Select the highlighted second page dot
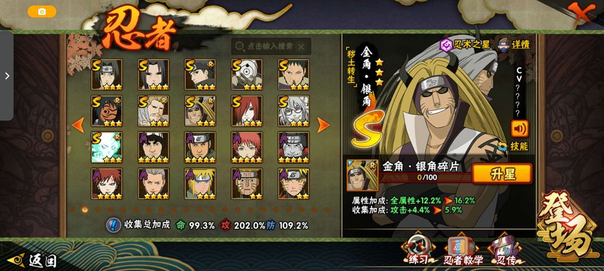This screenshot has height=271, width=604. pos(85,210)
